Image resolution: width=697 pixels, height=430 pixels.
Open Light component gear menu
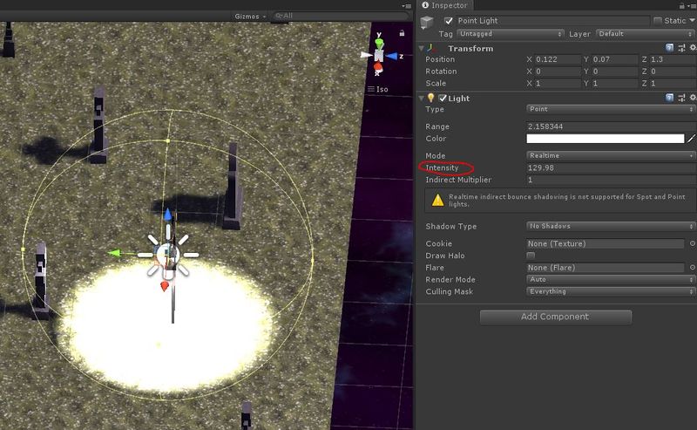pos(693,98)
